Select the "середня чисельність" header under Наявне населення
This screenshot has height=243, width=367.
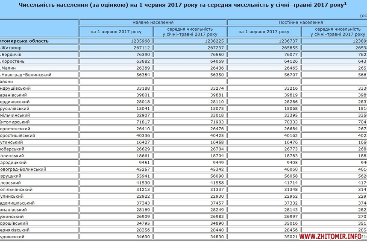[190, 32]
